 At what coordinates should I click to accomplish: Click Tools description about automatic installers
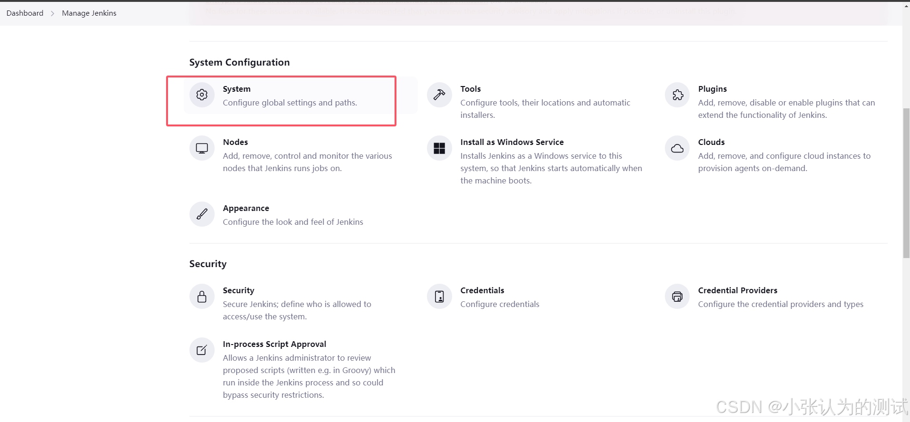point(545,109)
